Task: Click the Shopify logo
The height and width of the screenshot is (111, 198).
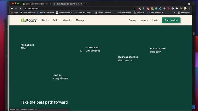Action: pyautogui.click(x=29, y=20)
